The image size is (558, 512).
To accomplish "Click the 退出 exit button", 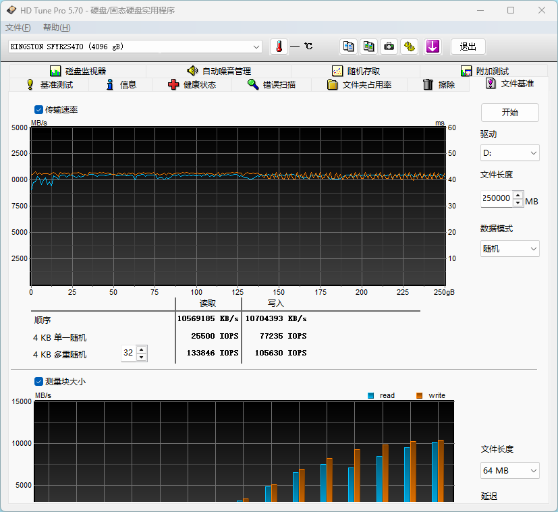I will [x=468, y=47].
